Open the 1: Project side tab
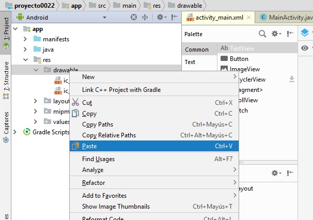This screenshot has width=313, height=220. click(x=6, y=32)
